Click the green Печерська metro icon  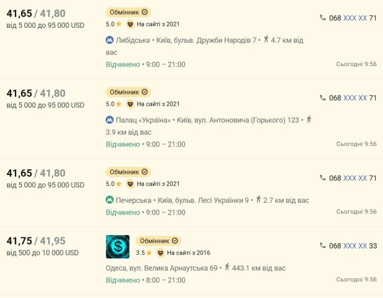click(110, 200)
